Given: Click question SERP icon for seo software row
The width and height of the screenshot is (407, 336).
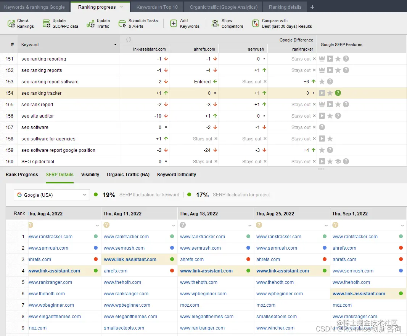Looking at the screenshot, I should [x=322, y=127].
